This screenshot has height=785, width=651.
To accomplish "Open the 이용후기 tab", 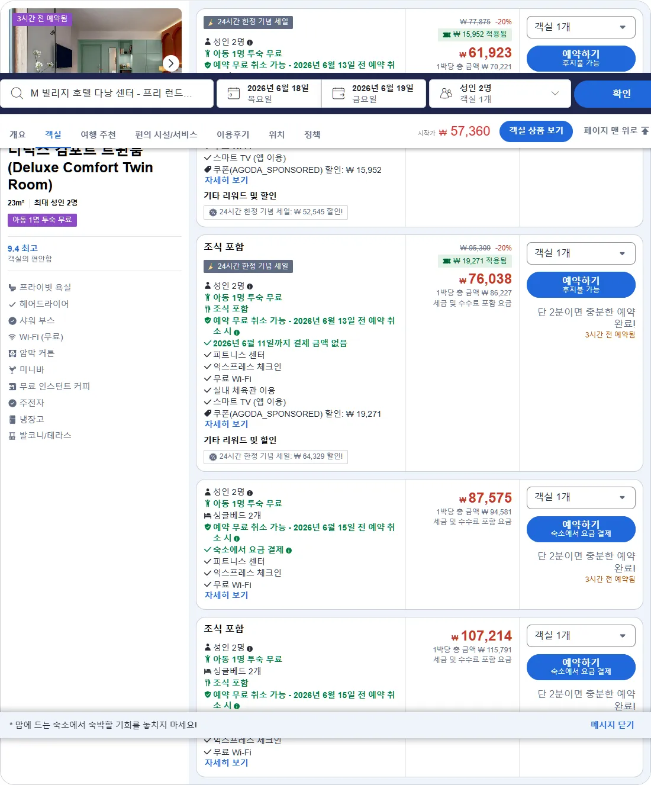I will pos(233,134).
